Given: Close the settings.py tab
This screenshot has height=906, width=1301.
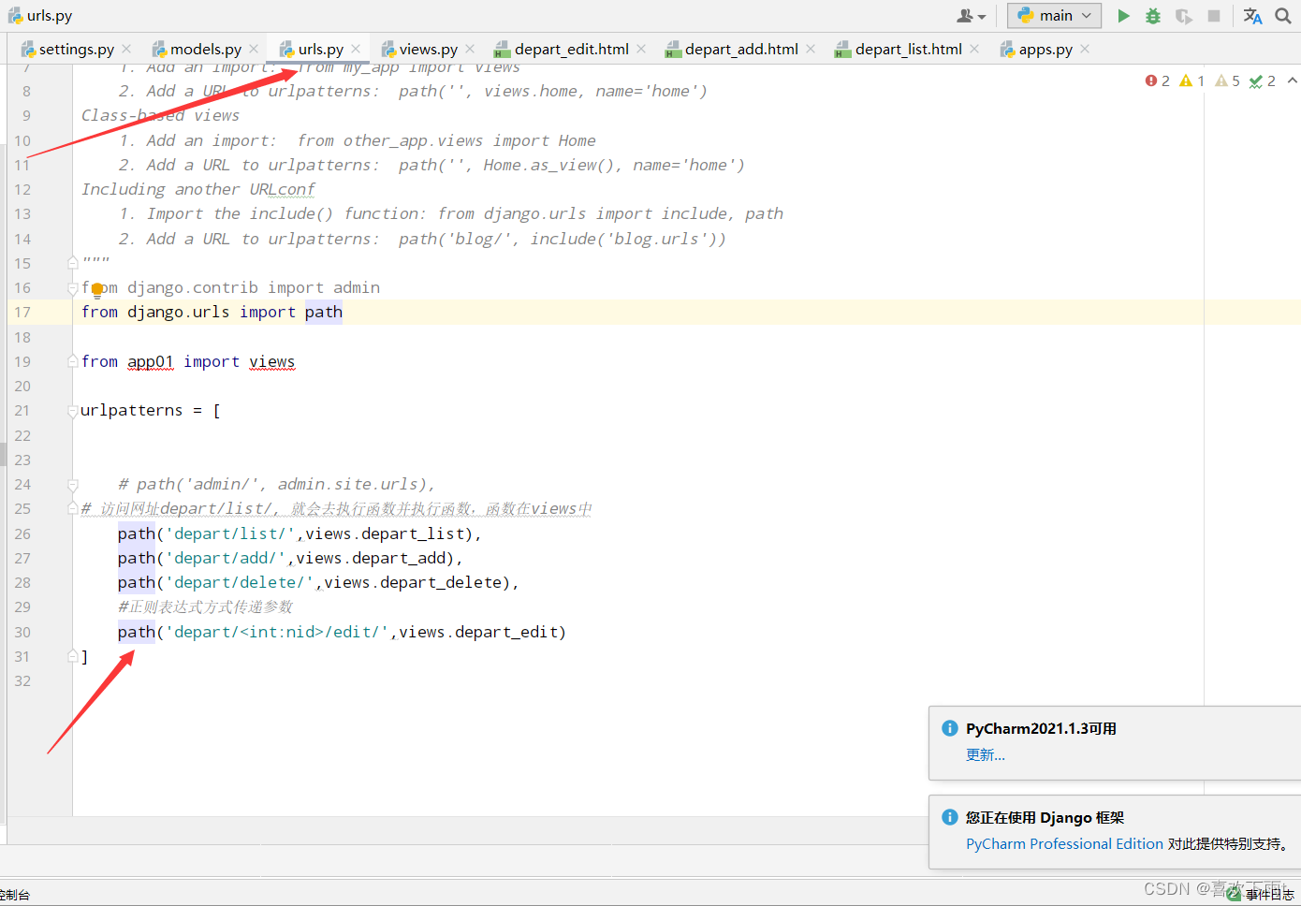Looking at the screenshot, I should (126, 49).
